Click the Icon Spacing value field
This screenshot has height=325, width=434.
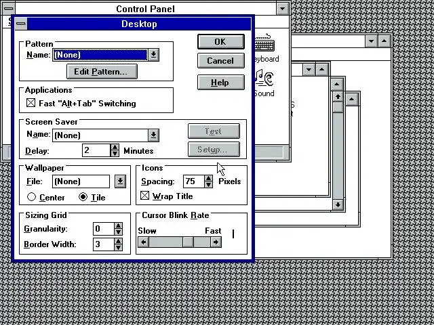(194, 181)
